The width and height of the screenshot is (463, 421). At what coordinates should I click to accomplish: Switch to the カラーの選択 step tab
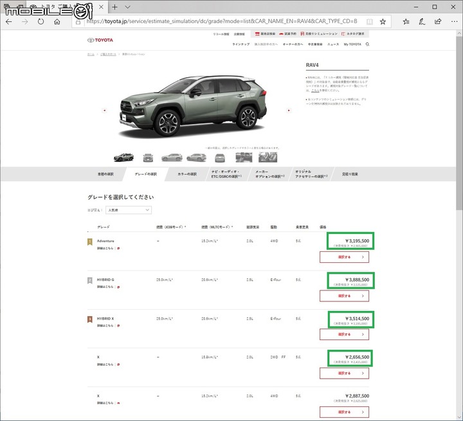pos(187,174)
